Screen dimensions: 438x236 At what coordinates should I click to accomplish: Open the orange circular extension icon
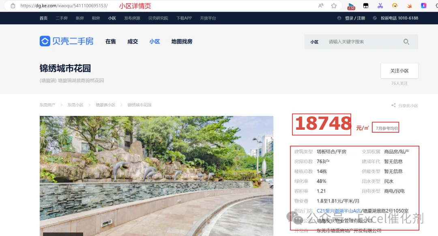395,6
